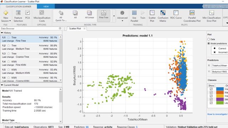The image size is (228, 128).
Task: Click the green class color swatch
Action: coord(220,103)
